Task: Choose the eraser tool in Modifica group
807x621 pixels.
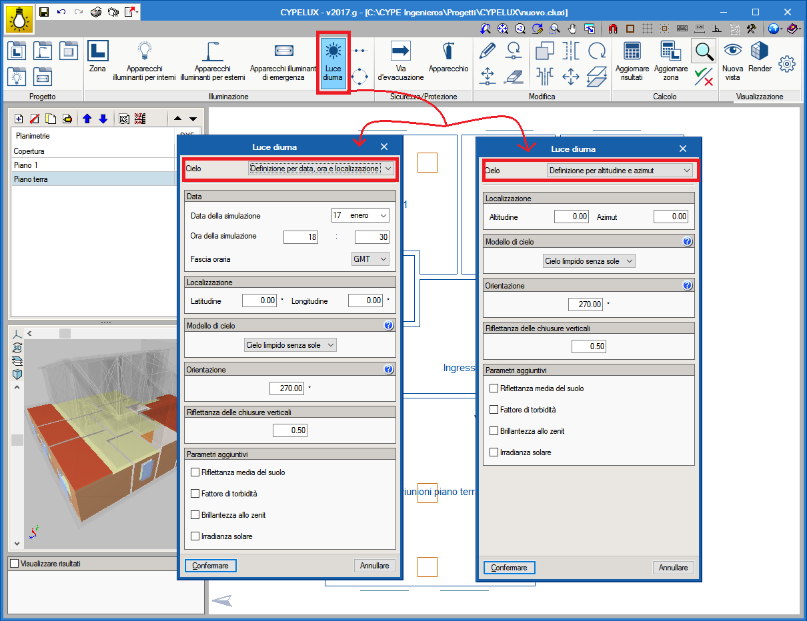Action: click(514, 77)
